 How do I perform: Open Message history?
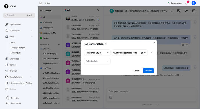click(18, 48)
